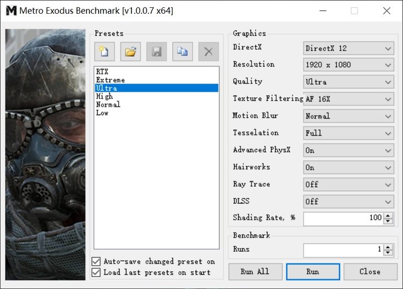Viewport: 403px width, 289px height.
Task: Select the Ultra preset in the list
Action: click(x=157, y=88)
